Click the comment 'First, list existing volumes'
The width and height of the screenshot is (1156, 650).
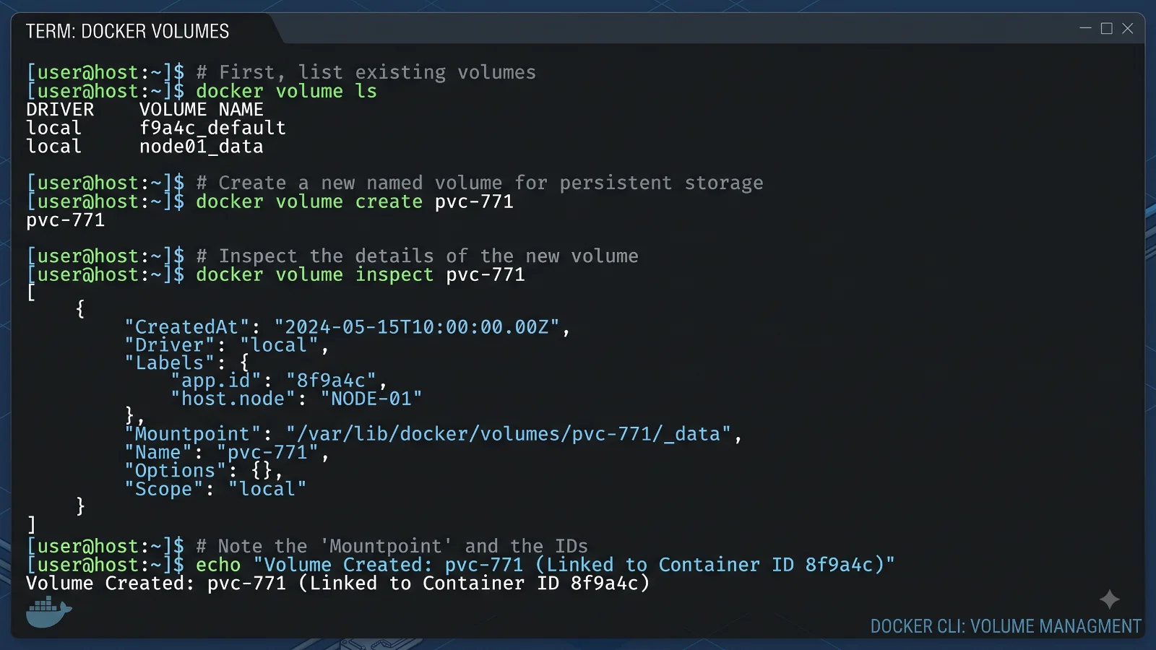[366, 72]
